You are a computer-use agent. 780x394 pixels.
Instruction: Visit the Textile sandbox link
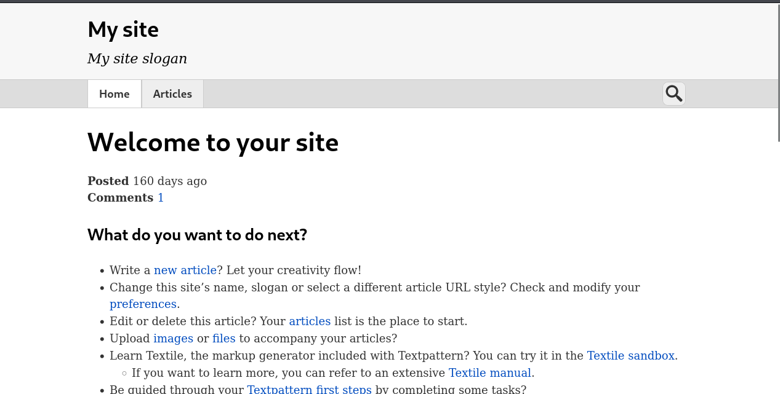630,356
